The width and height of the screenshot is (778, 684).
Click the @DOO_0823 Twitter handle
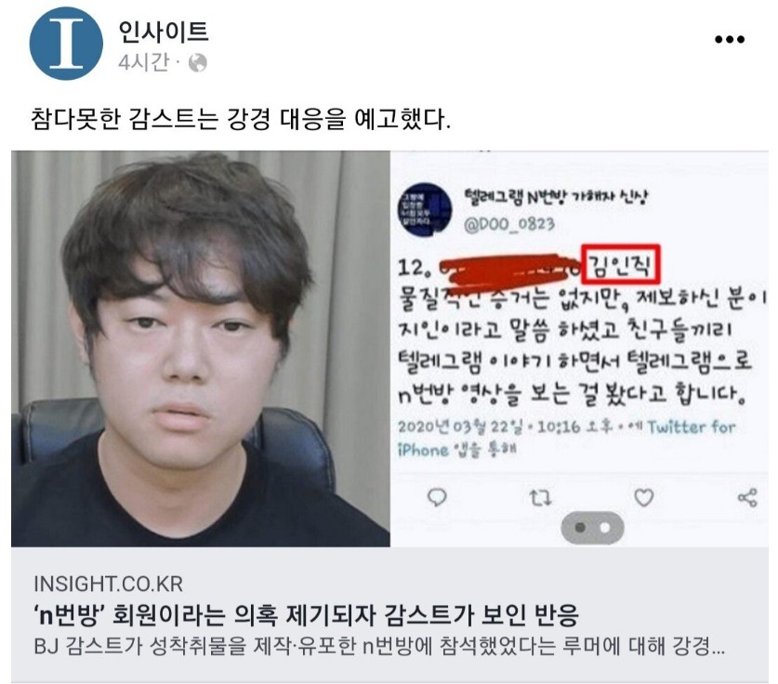click(509, 224)
